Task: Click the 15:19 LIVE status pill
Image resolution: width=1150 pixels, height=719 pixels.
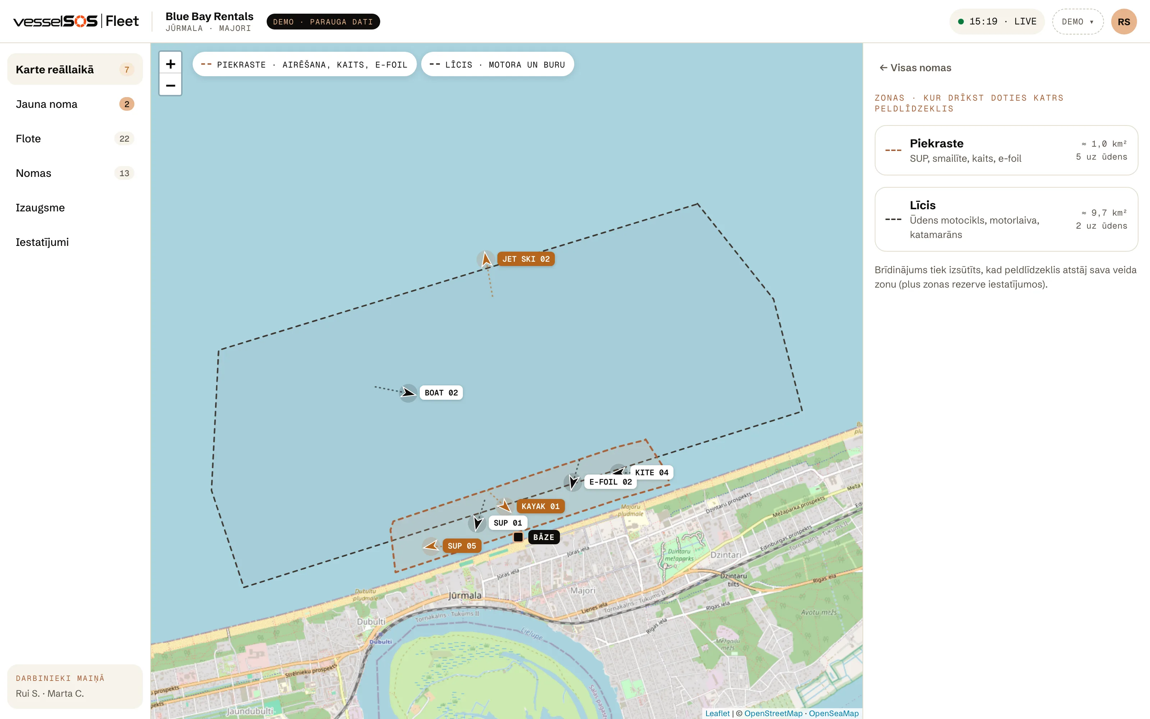Action: click(x=997, y=22)
